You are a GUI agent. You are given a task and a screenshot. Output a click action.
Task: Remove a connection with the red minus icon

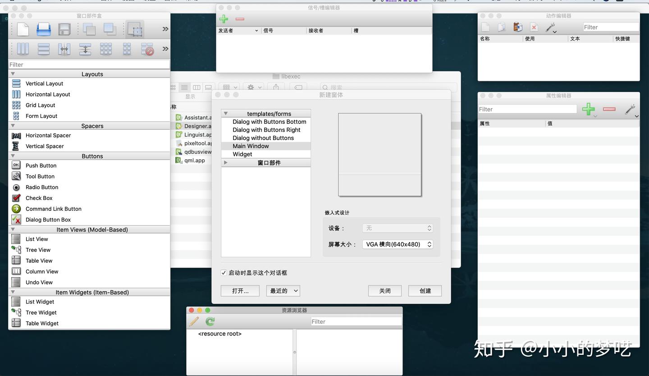tap(240, 19)
